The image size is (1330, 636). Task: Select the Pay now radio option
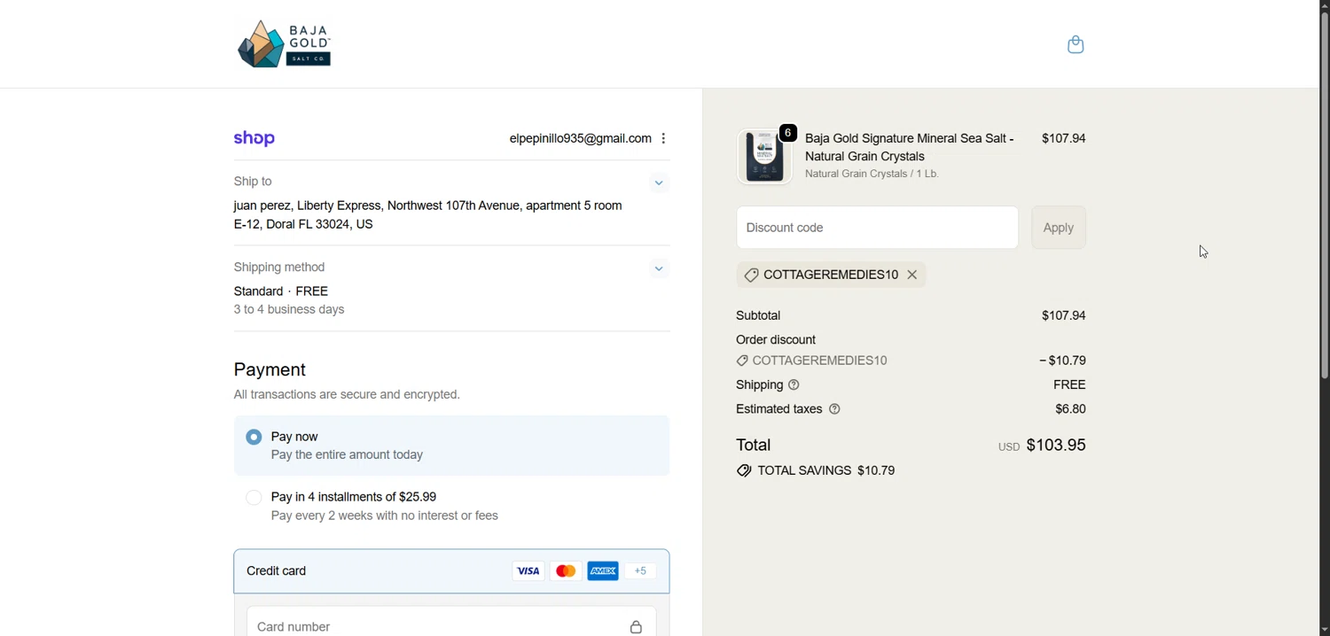point(254,437)
